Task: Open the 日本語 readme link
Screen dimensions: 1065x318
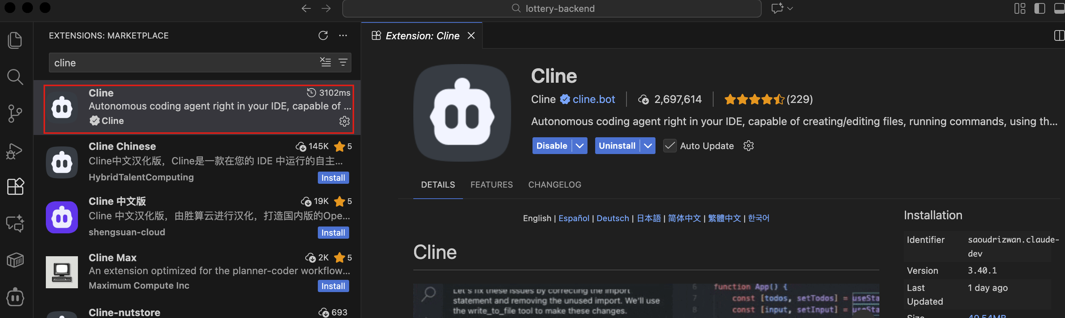Action: (649, 218)
